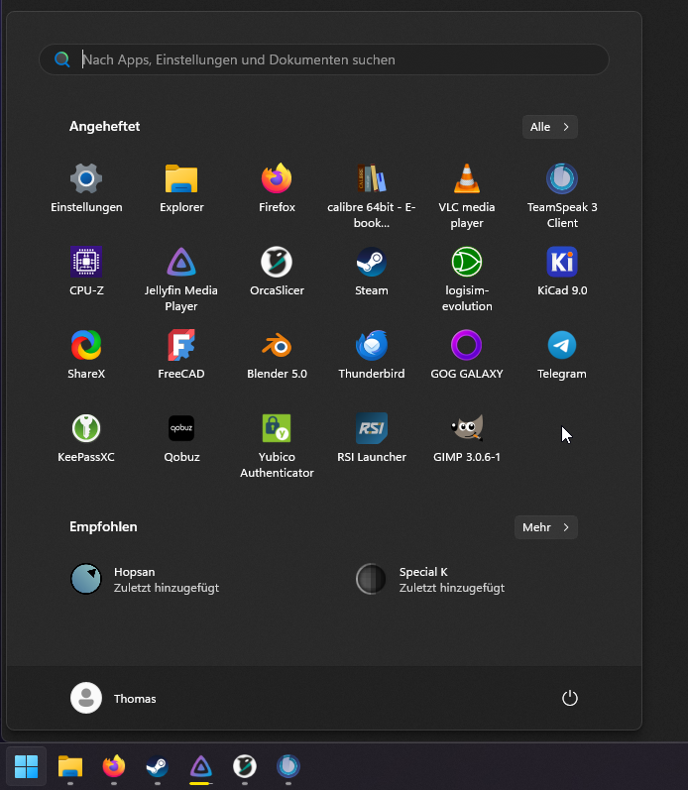The width and height of the screenshot is (688, 790).
Task: Expand recommendations with 'Mehr' button
Action: coord(545,527)
